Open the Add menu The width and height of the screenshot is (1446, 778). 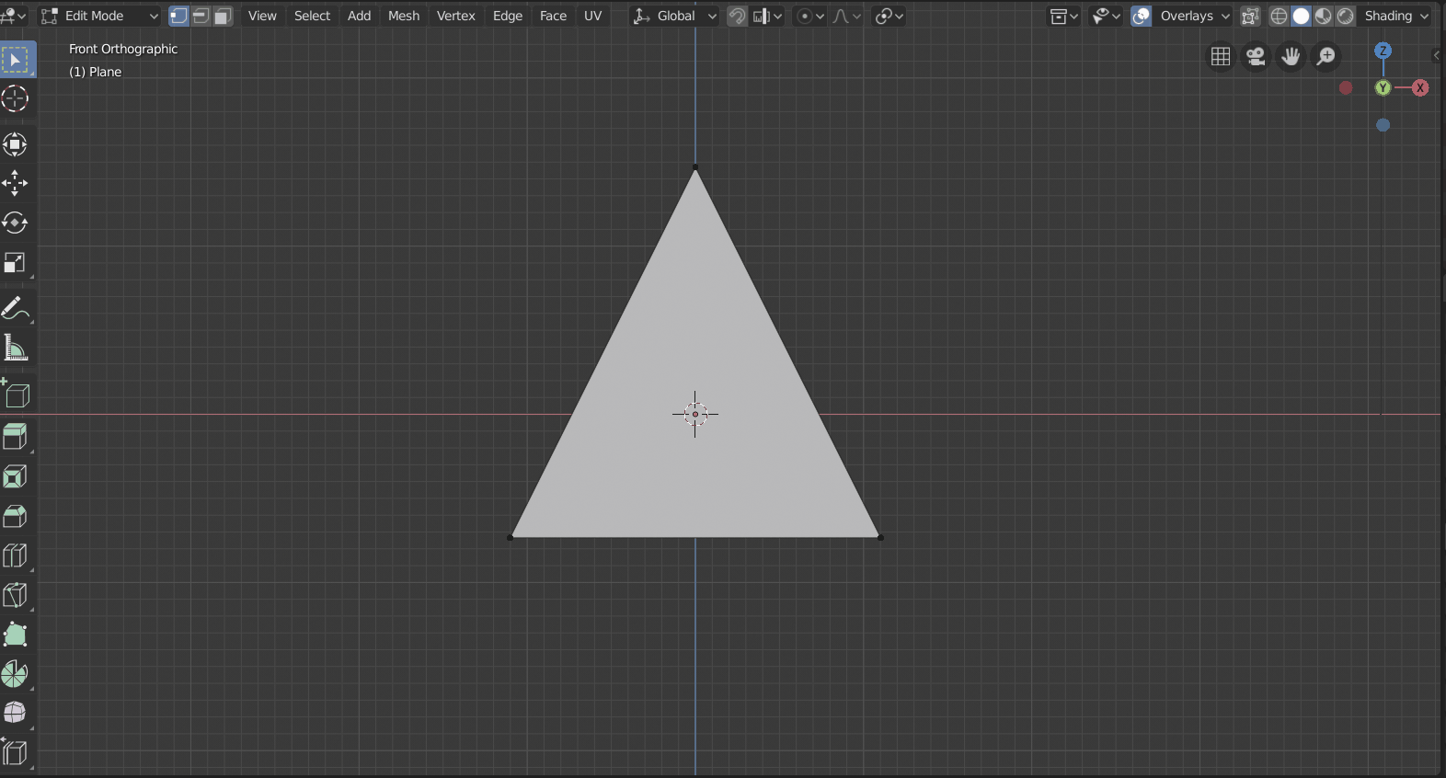pos(359,16)
